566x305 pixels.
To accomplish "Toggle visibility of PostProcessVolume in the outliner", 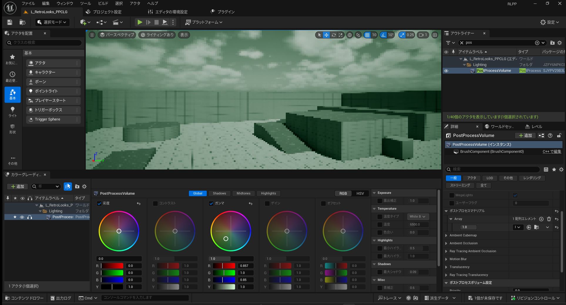I will [x=446, y=71].
